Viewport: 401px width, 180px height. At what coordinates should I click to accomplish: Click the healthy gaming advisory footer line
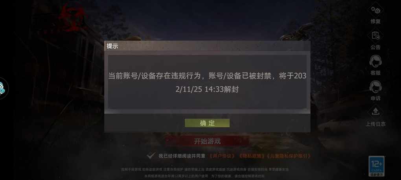(205, 169)
